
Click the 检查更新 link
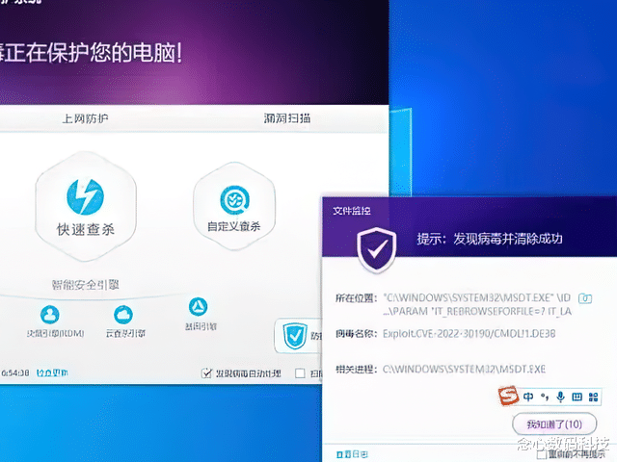(x=52, y=372)
